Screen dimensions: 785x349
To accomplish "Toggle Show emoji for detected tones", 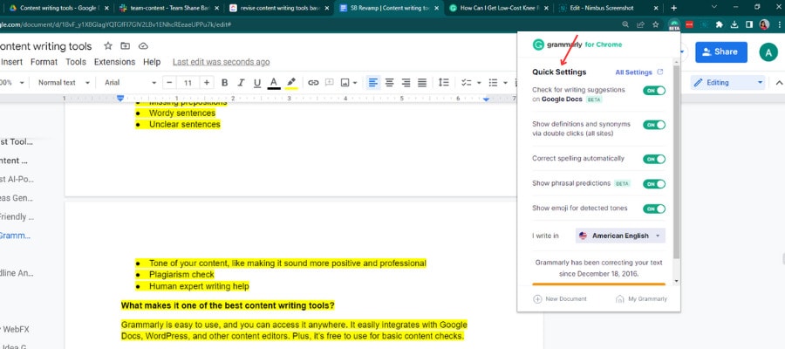I will click(x=654, y=209).
